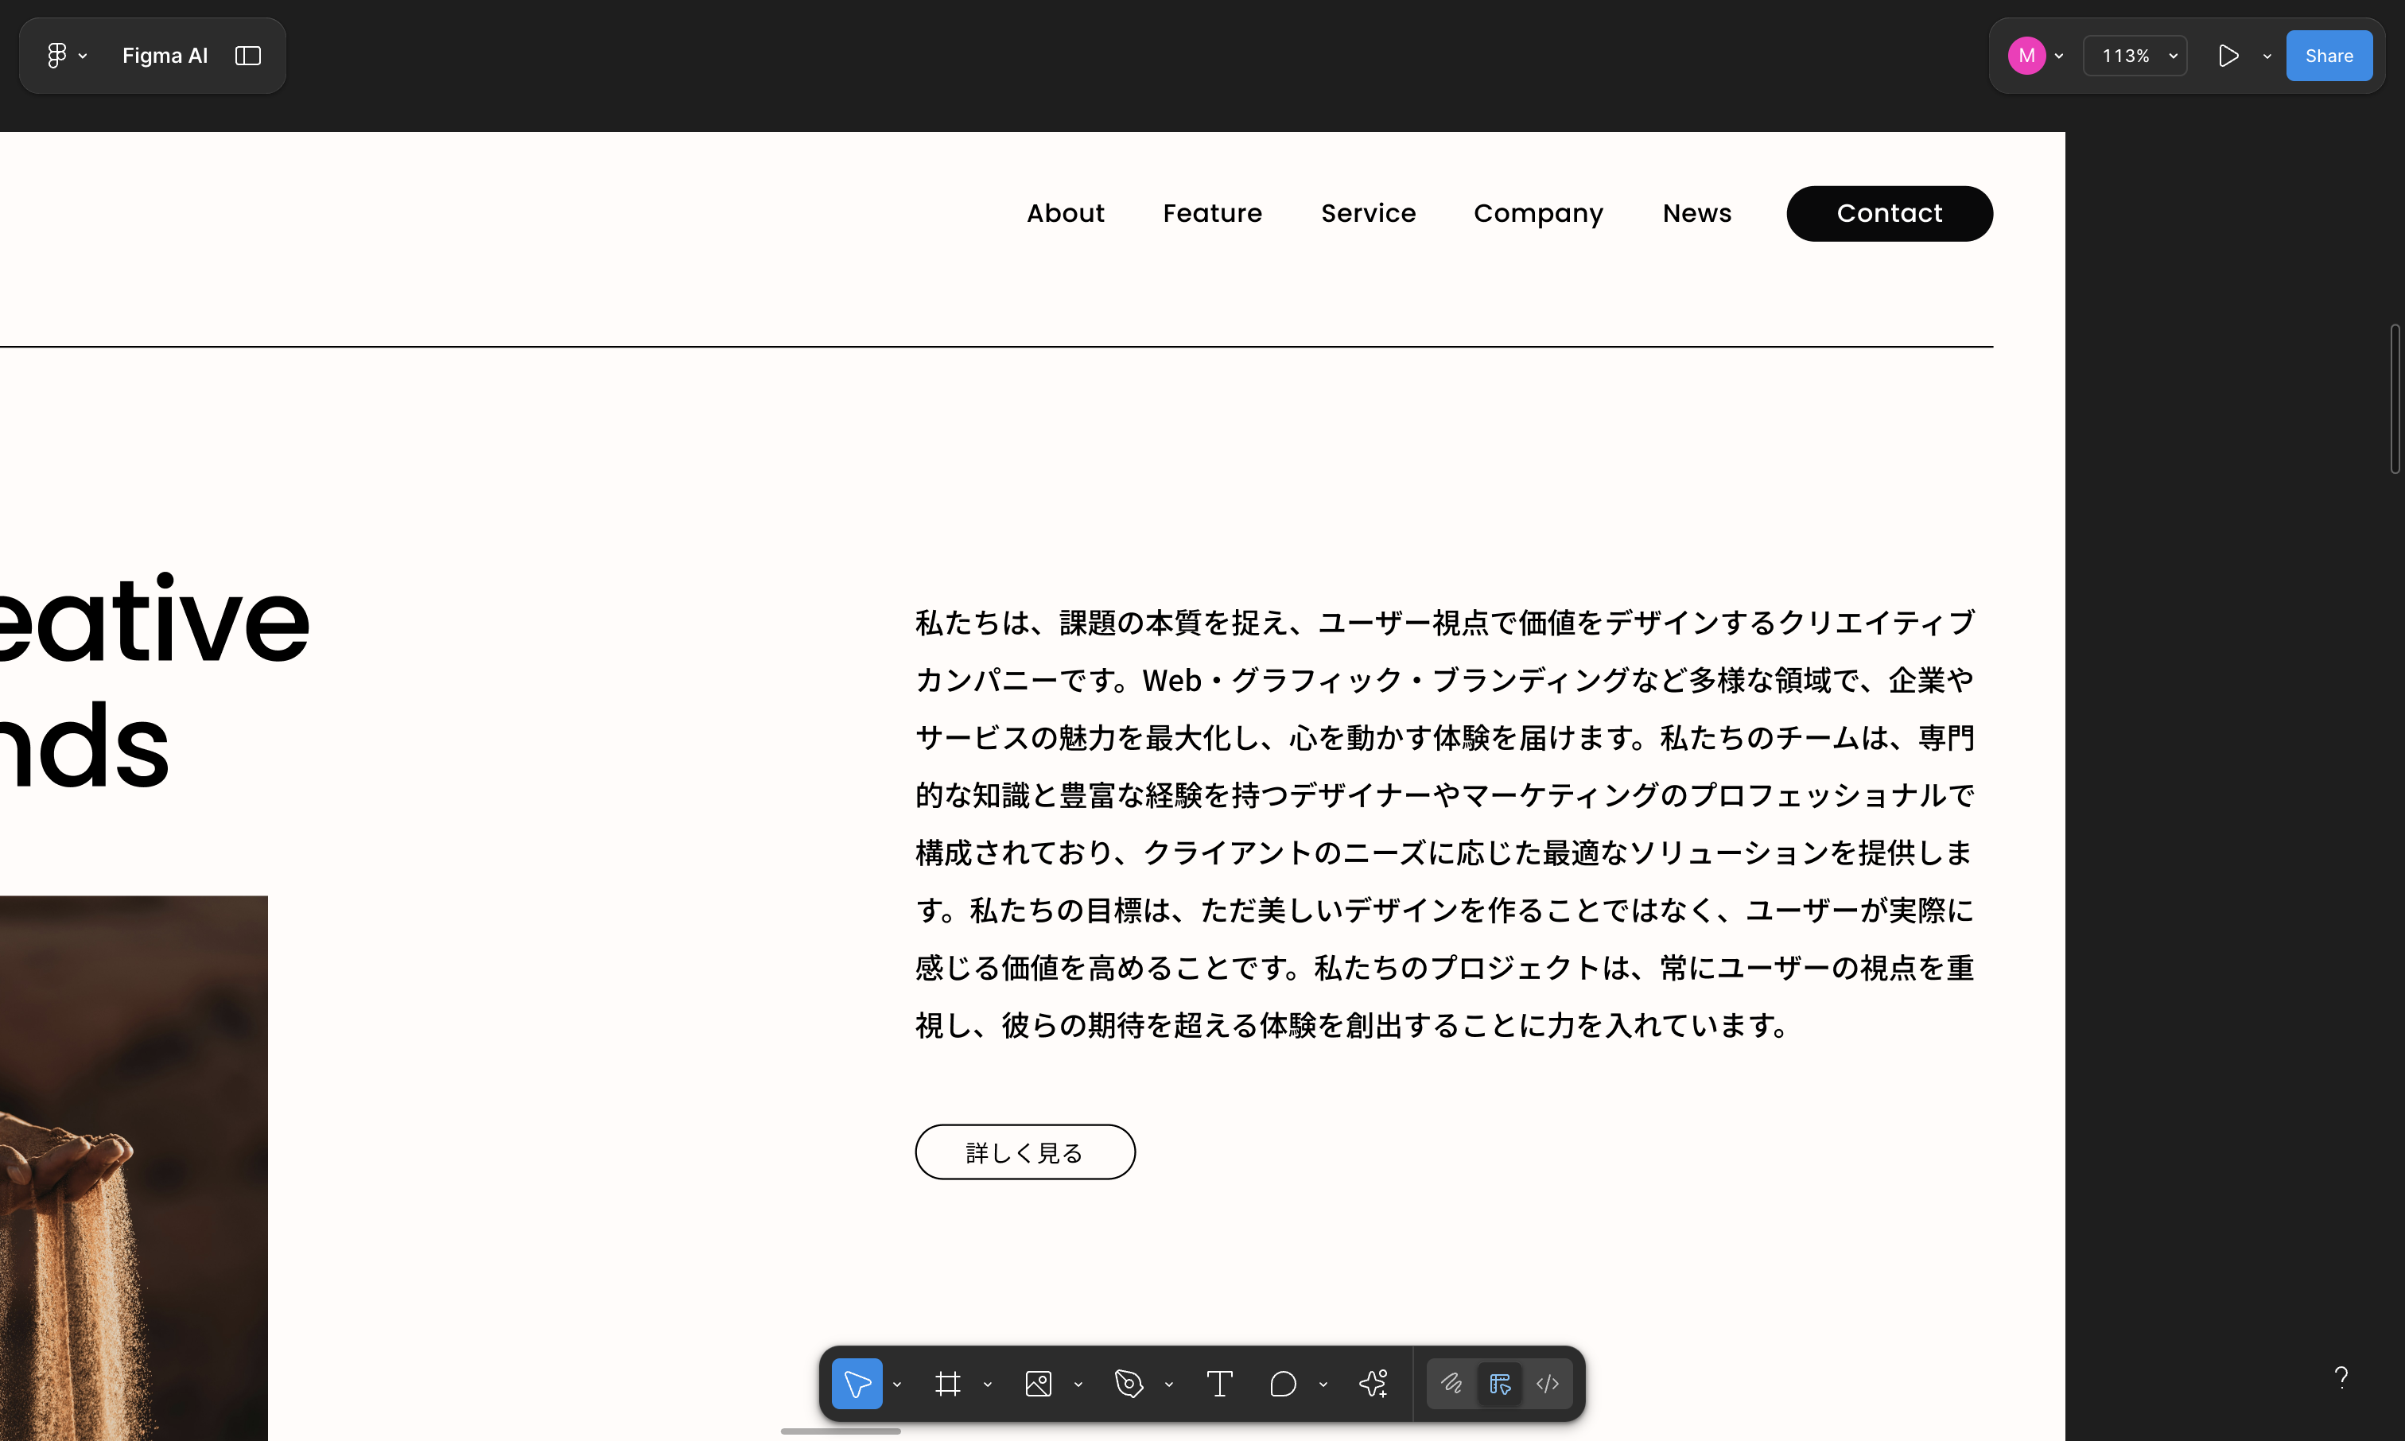Expand the present options chevron

click(2267, 56)
